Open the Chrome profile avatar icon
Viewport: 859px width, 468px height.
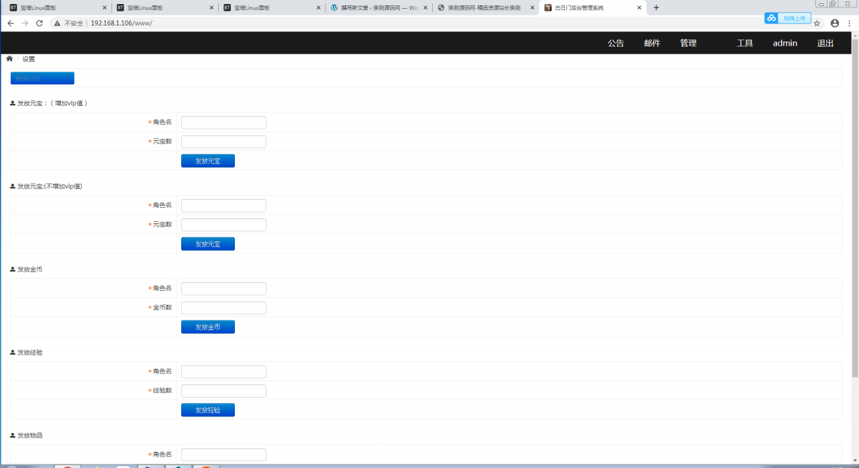pyautogui.click(x=835, y=23)
